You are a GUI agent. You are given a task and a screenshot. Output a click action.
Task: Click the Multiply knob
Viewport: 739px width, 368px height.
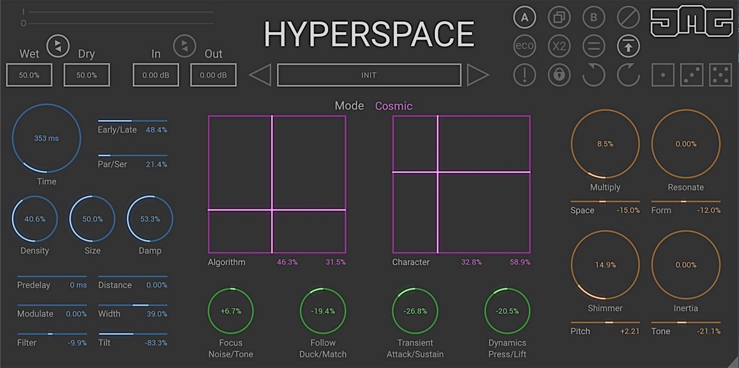[605, 143]
